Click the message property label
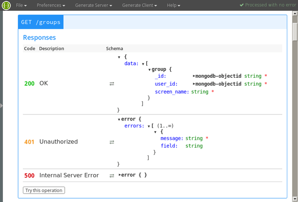 [x=172, y=138]
